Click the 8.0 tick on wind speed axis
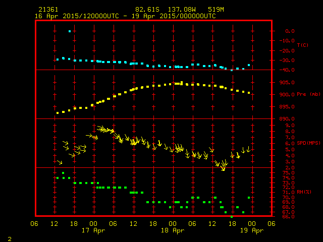This screenshot has width=323, height=242. tap(290, 132)
